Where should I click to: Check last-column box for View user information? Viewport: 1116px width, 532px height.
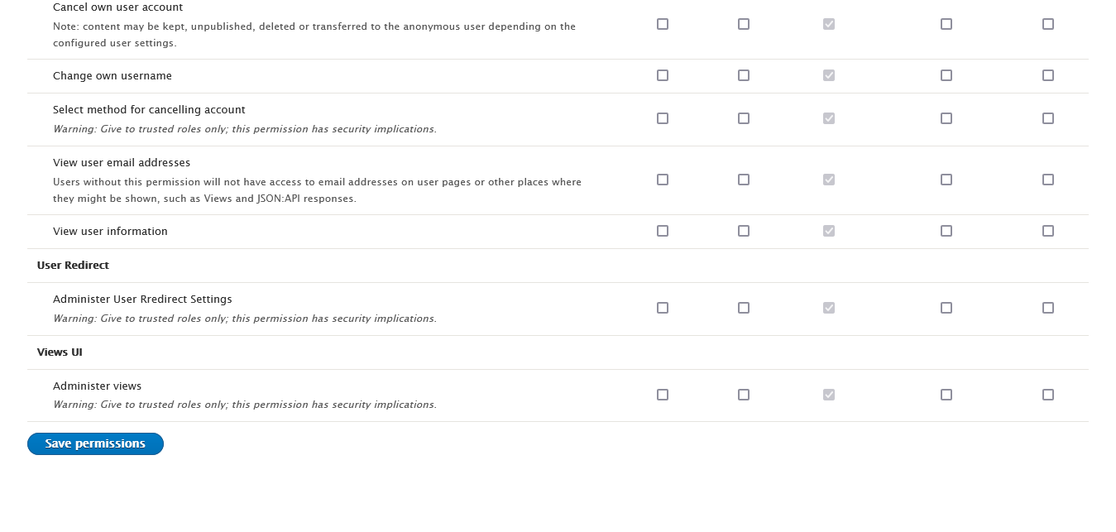1048,231
